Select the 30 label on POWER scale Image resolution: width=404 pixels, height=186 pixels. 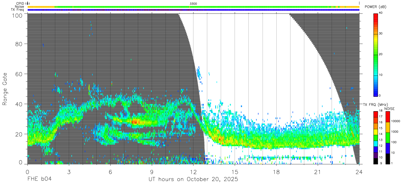[x=381, y=34]
